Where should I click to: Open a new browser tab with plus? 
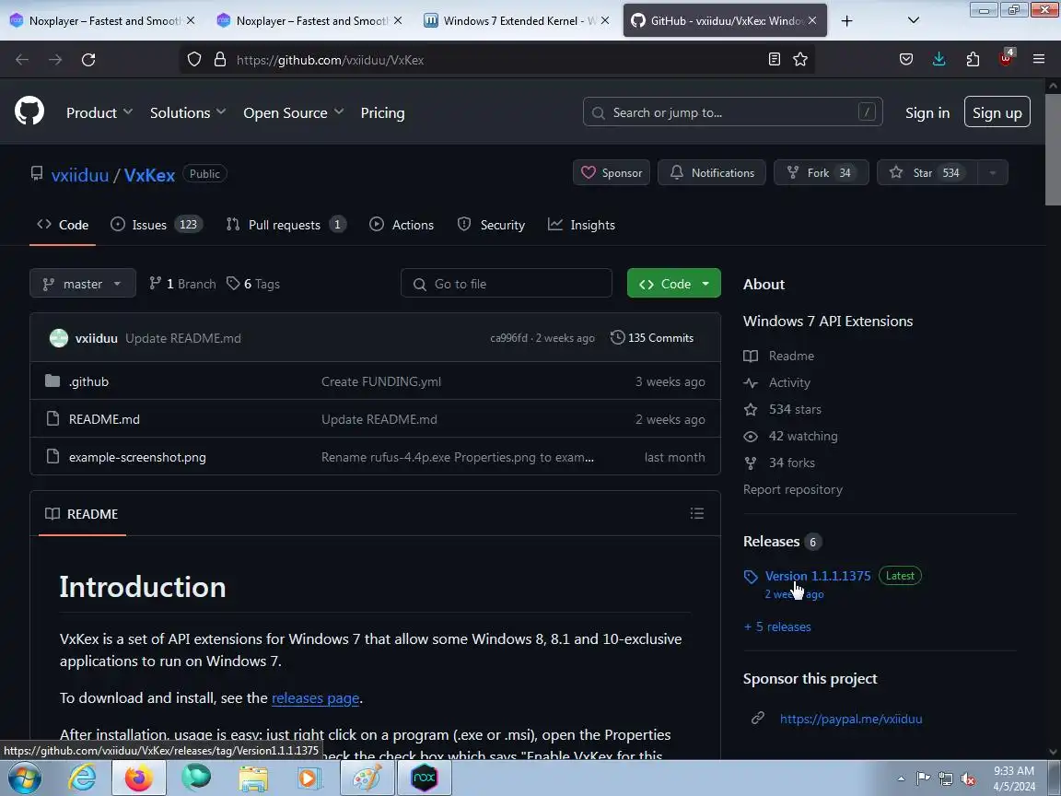pos(846,21)
